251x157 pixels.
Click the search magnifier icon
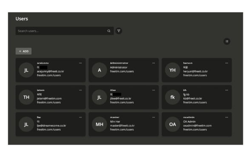[109, 31]
